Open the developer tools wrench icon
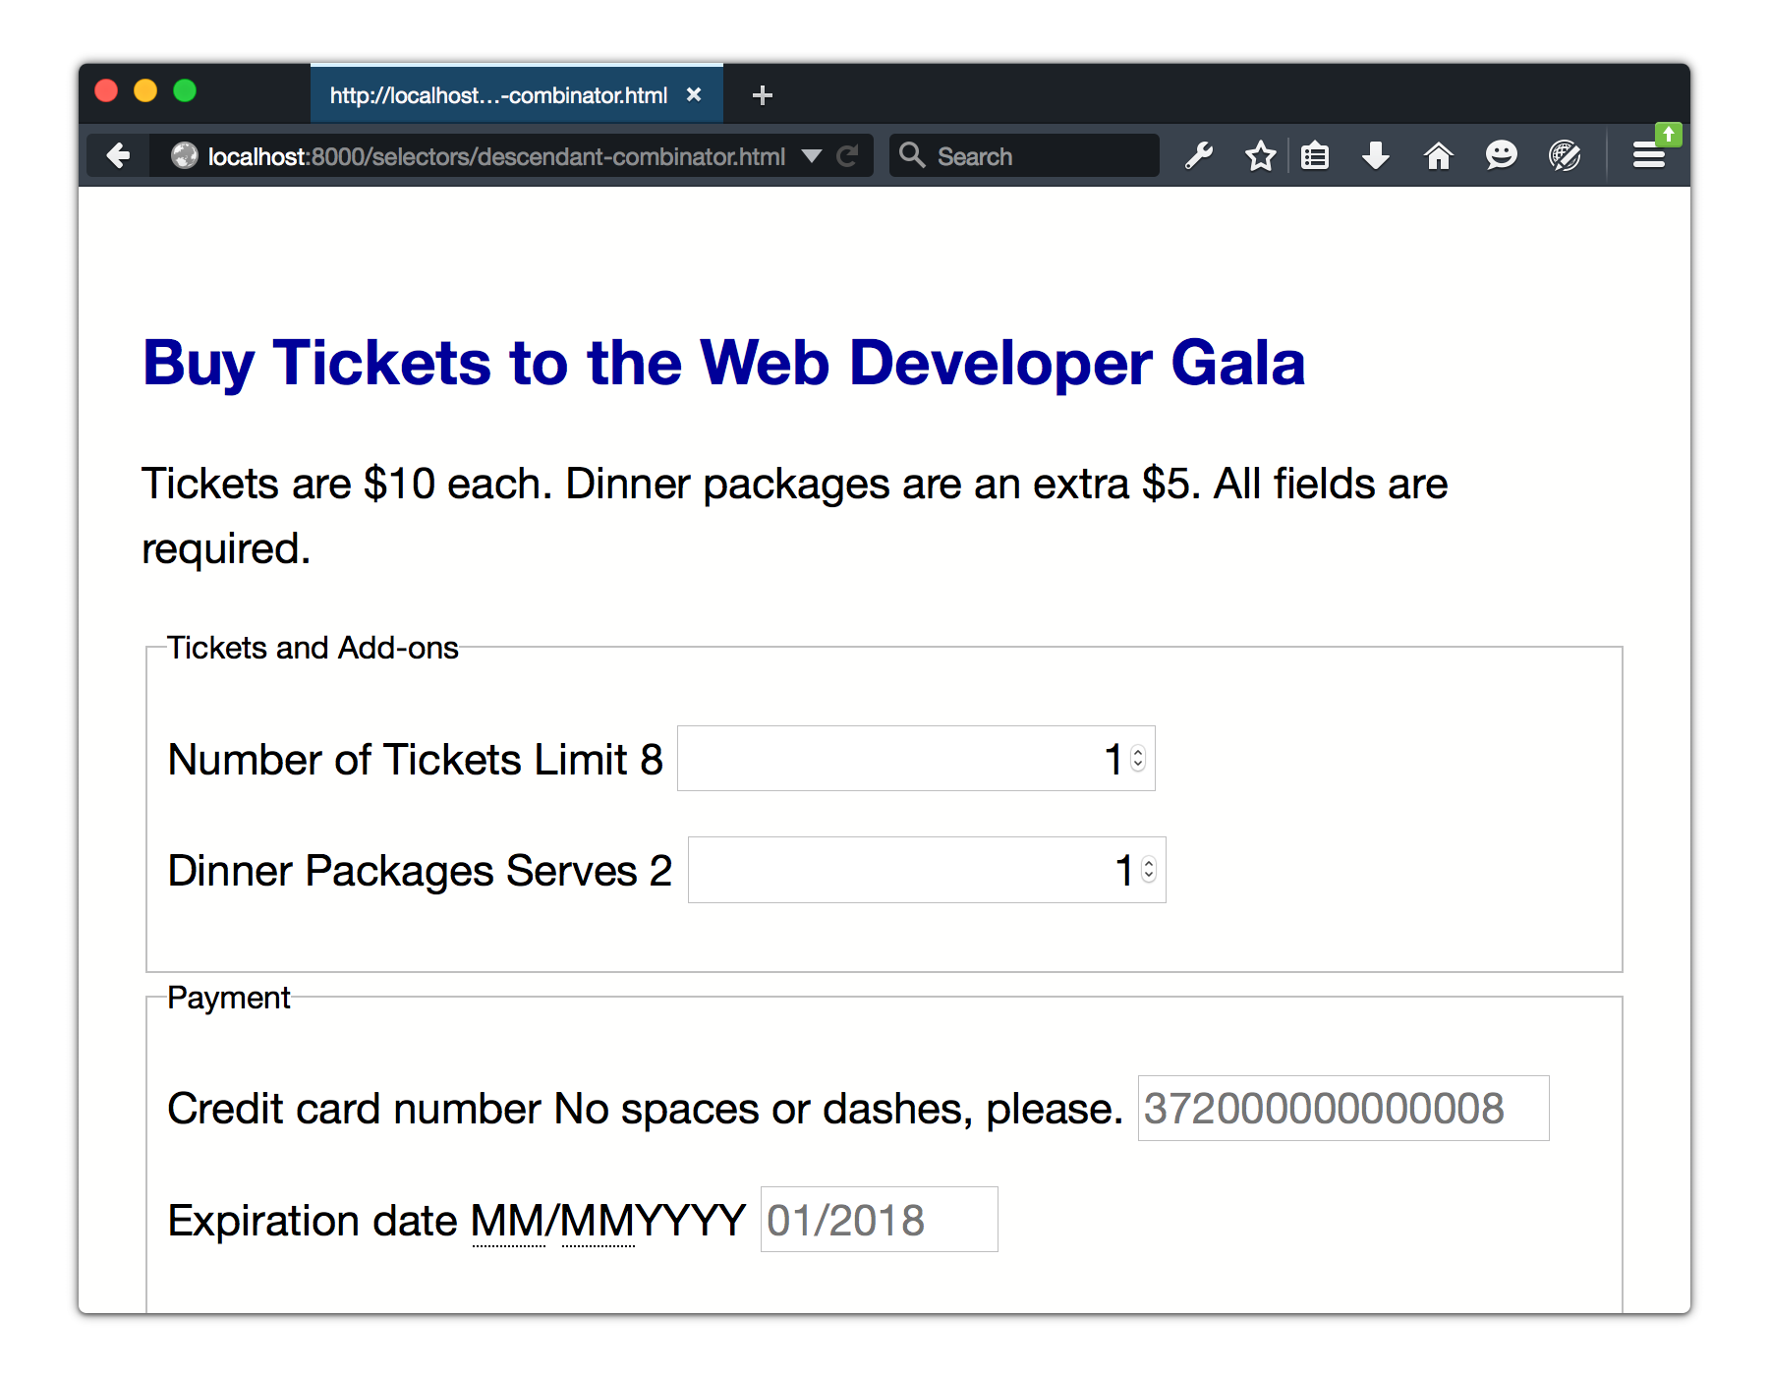This screenshot has height=1376, width=1769. [1198, 155]
